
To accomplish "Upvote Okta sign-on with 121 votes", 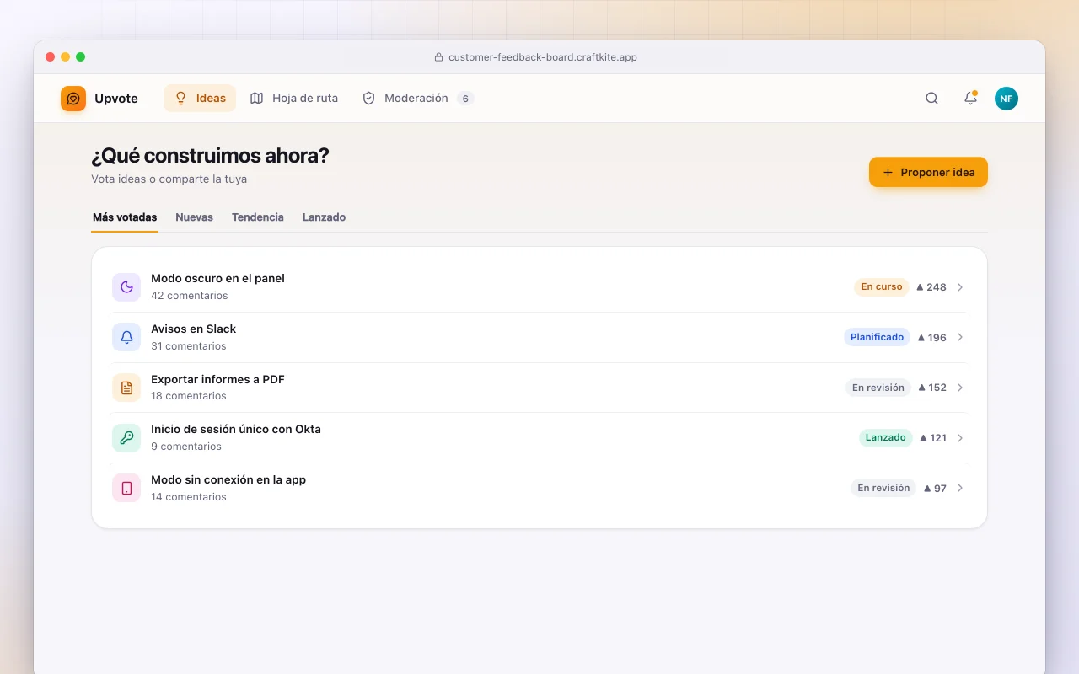I will coord(933,438).
